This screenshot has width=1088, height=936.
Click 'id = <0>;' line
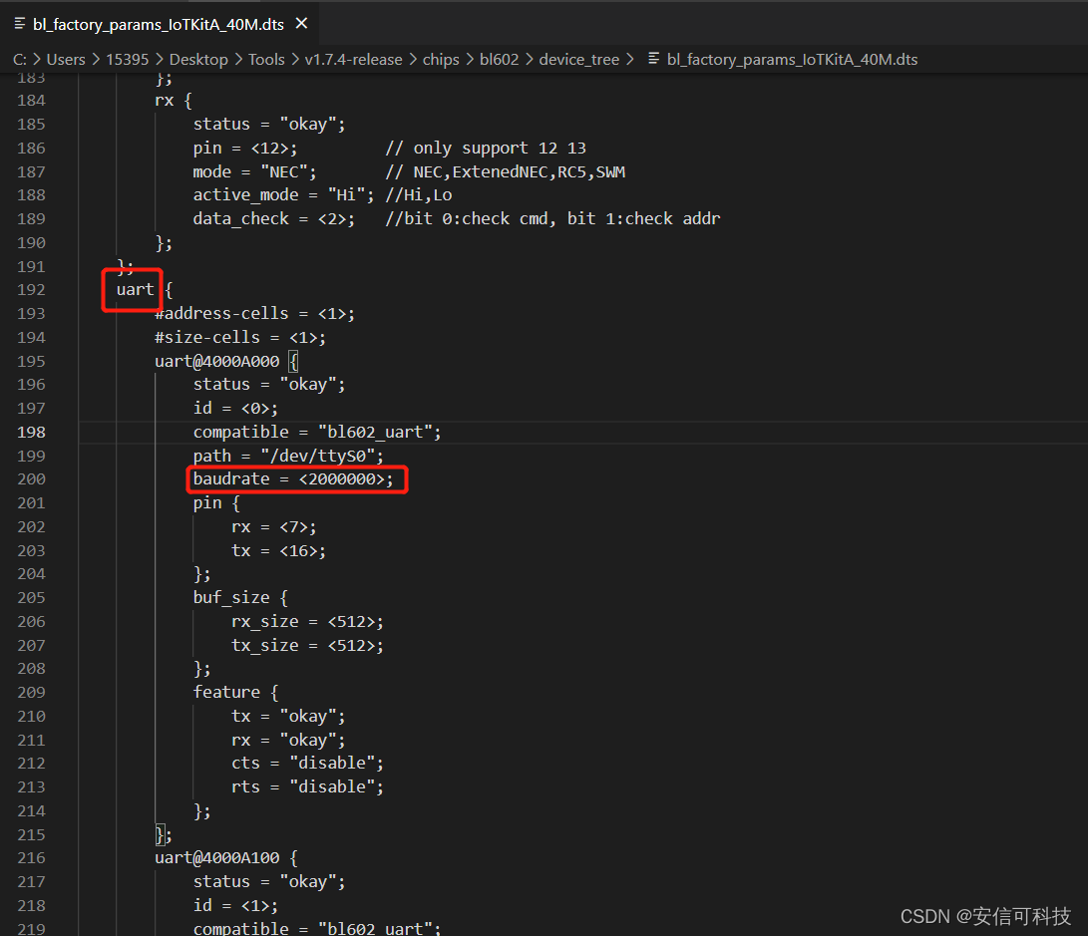[235, 409]
